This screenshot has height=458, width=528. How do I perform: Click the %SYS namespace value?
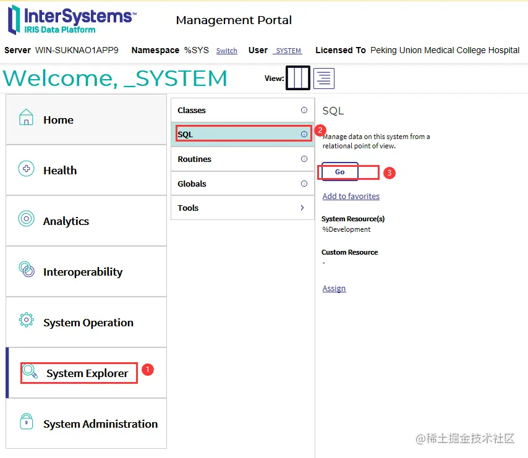197,50
